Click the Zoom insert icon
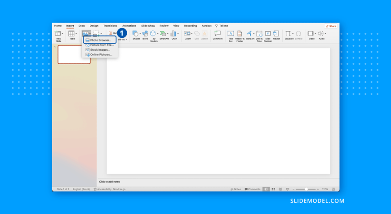The height and width of the screenshot is (214, 391). pos(187,33)
